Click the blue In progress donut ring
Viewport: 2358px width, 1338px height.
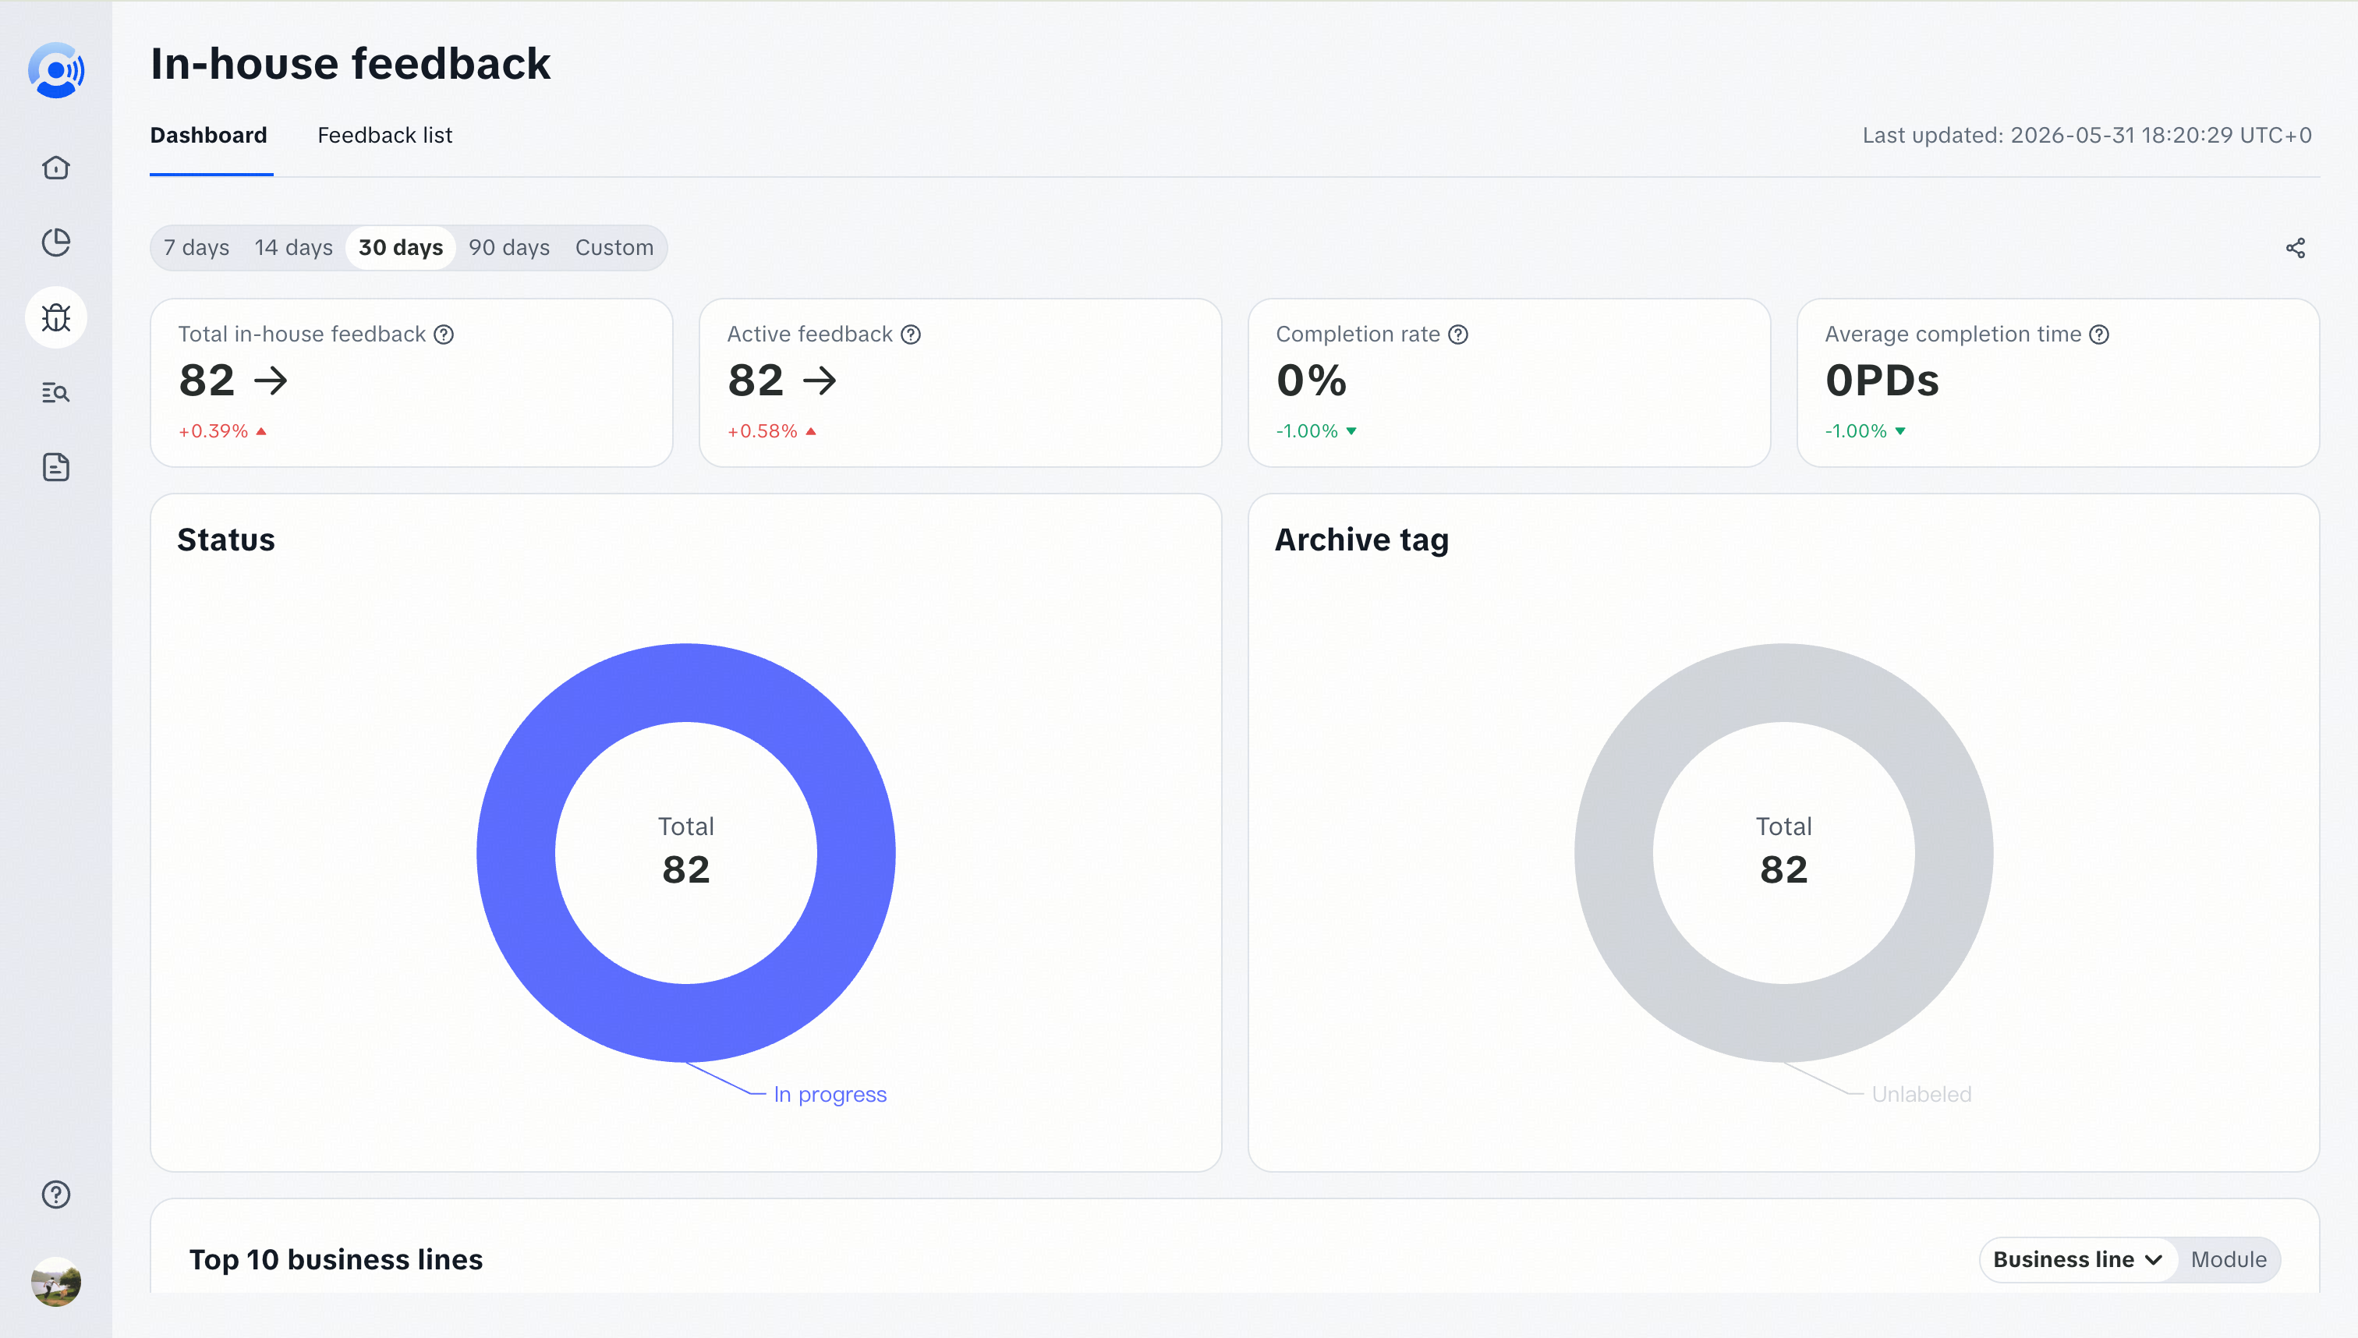point(515,853)
